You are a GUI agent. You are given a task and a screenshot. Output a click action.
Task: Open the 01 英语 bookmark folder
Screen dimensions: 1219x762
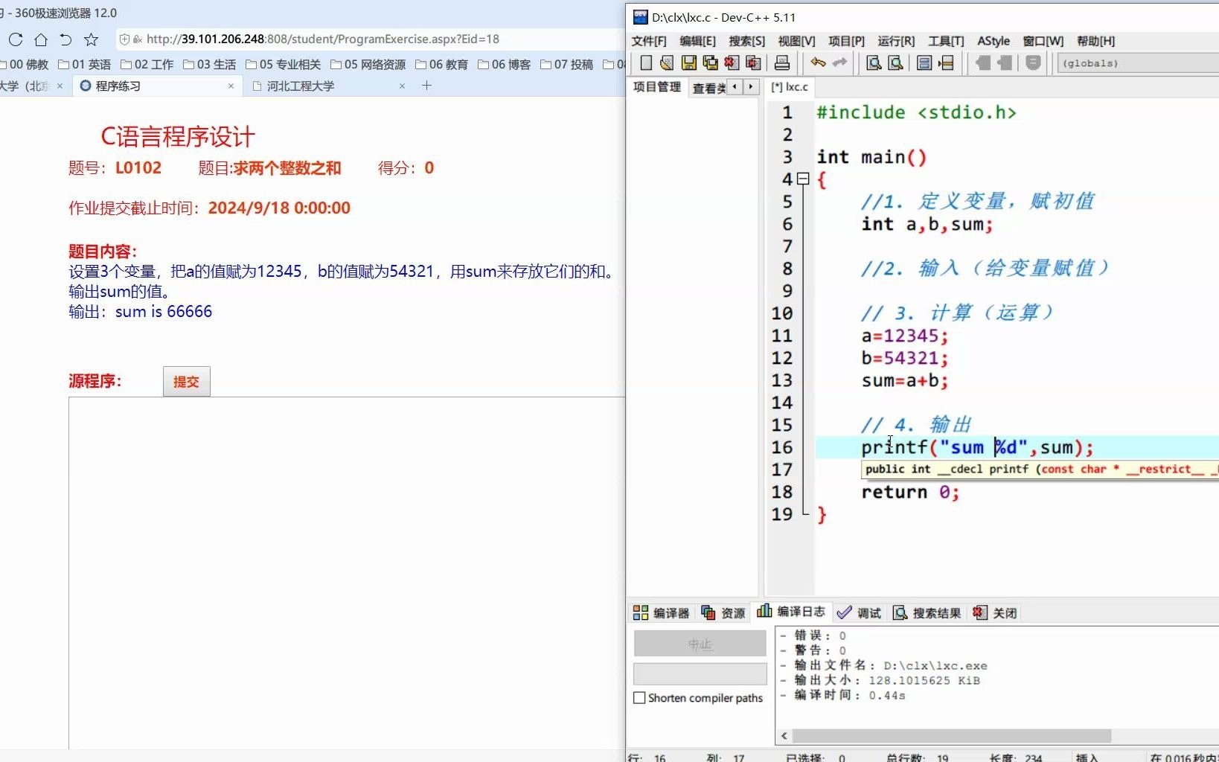tap(84, 65)
